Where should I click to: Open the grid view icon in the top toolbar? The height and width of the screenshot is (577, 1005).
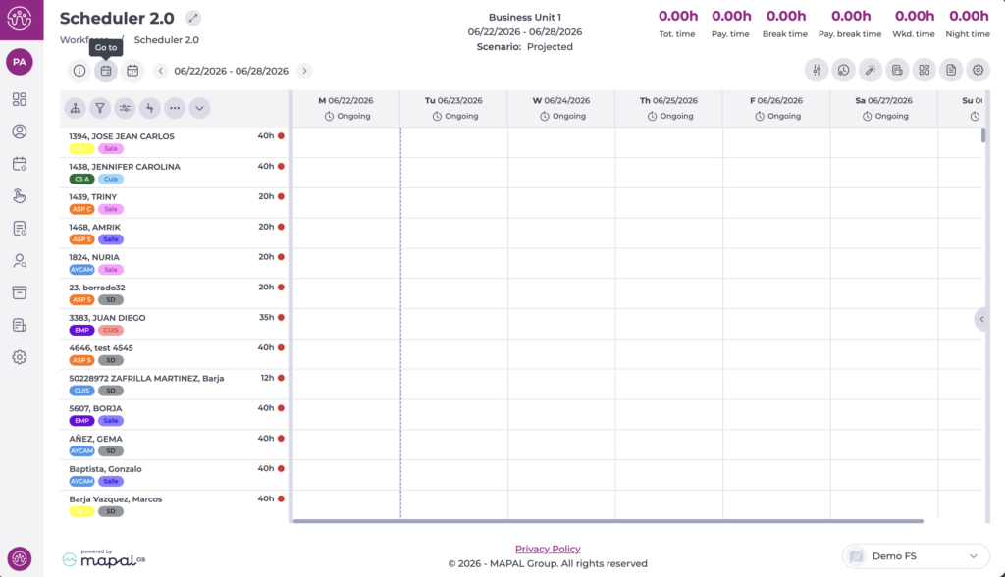pyautogui.click(x=925, y=71)
